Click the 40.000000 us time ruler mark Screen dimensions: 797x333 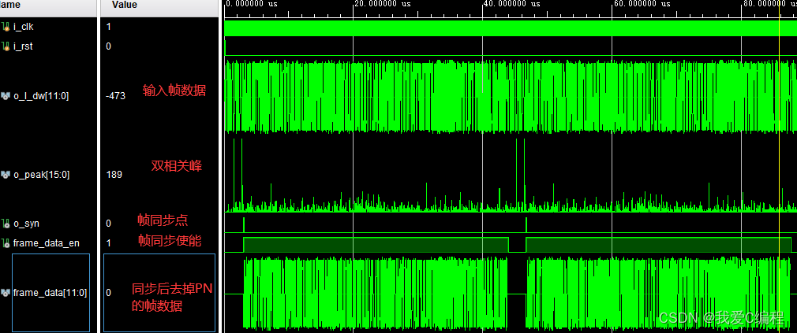512,4
